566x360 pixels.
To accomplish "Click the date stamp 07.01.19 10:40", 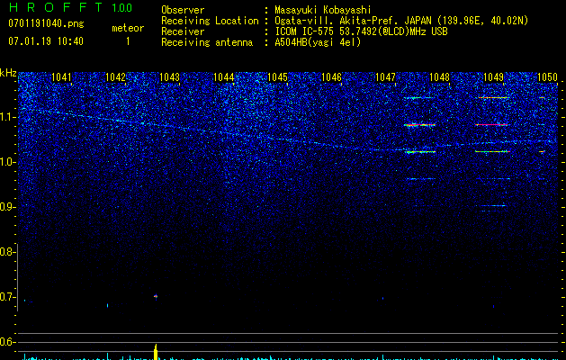I will point(46,41).
